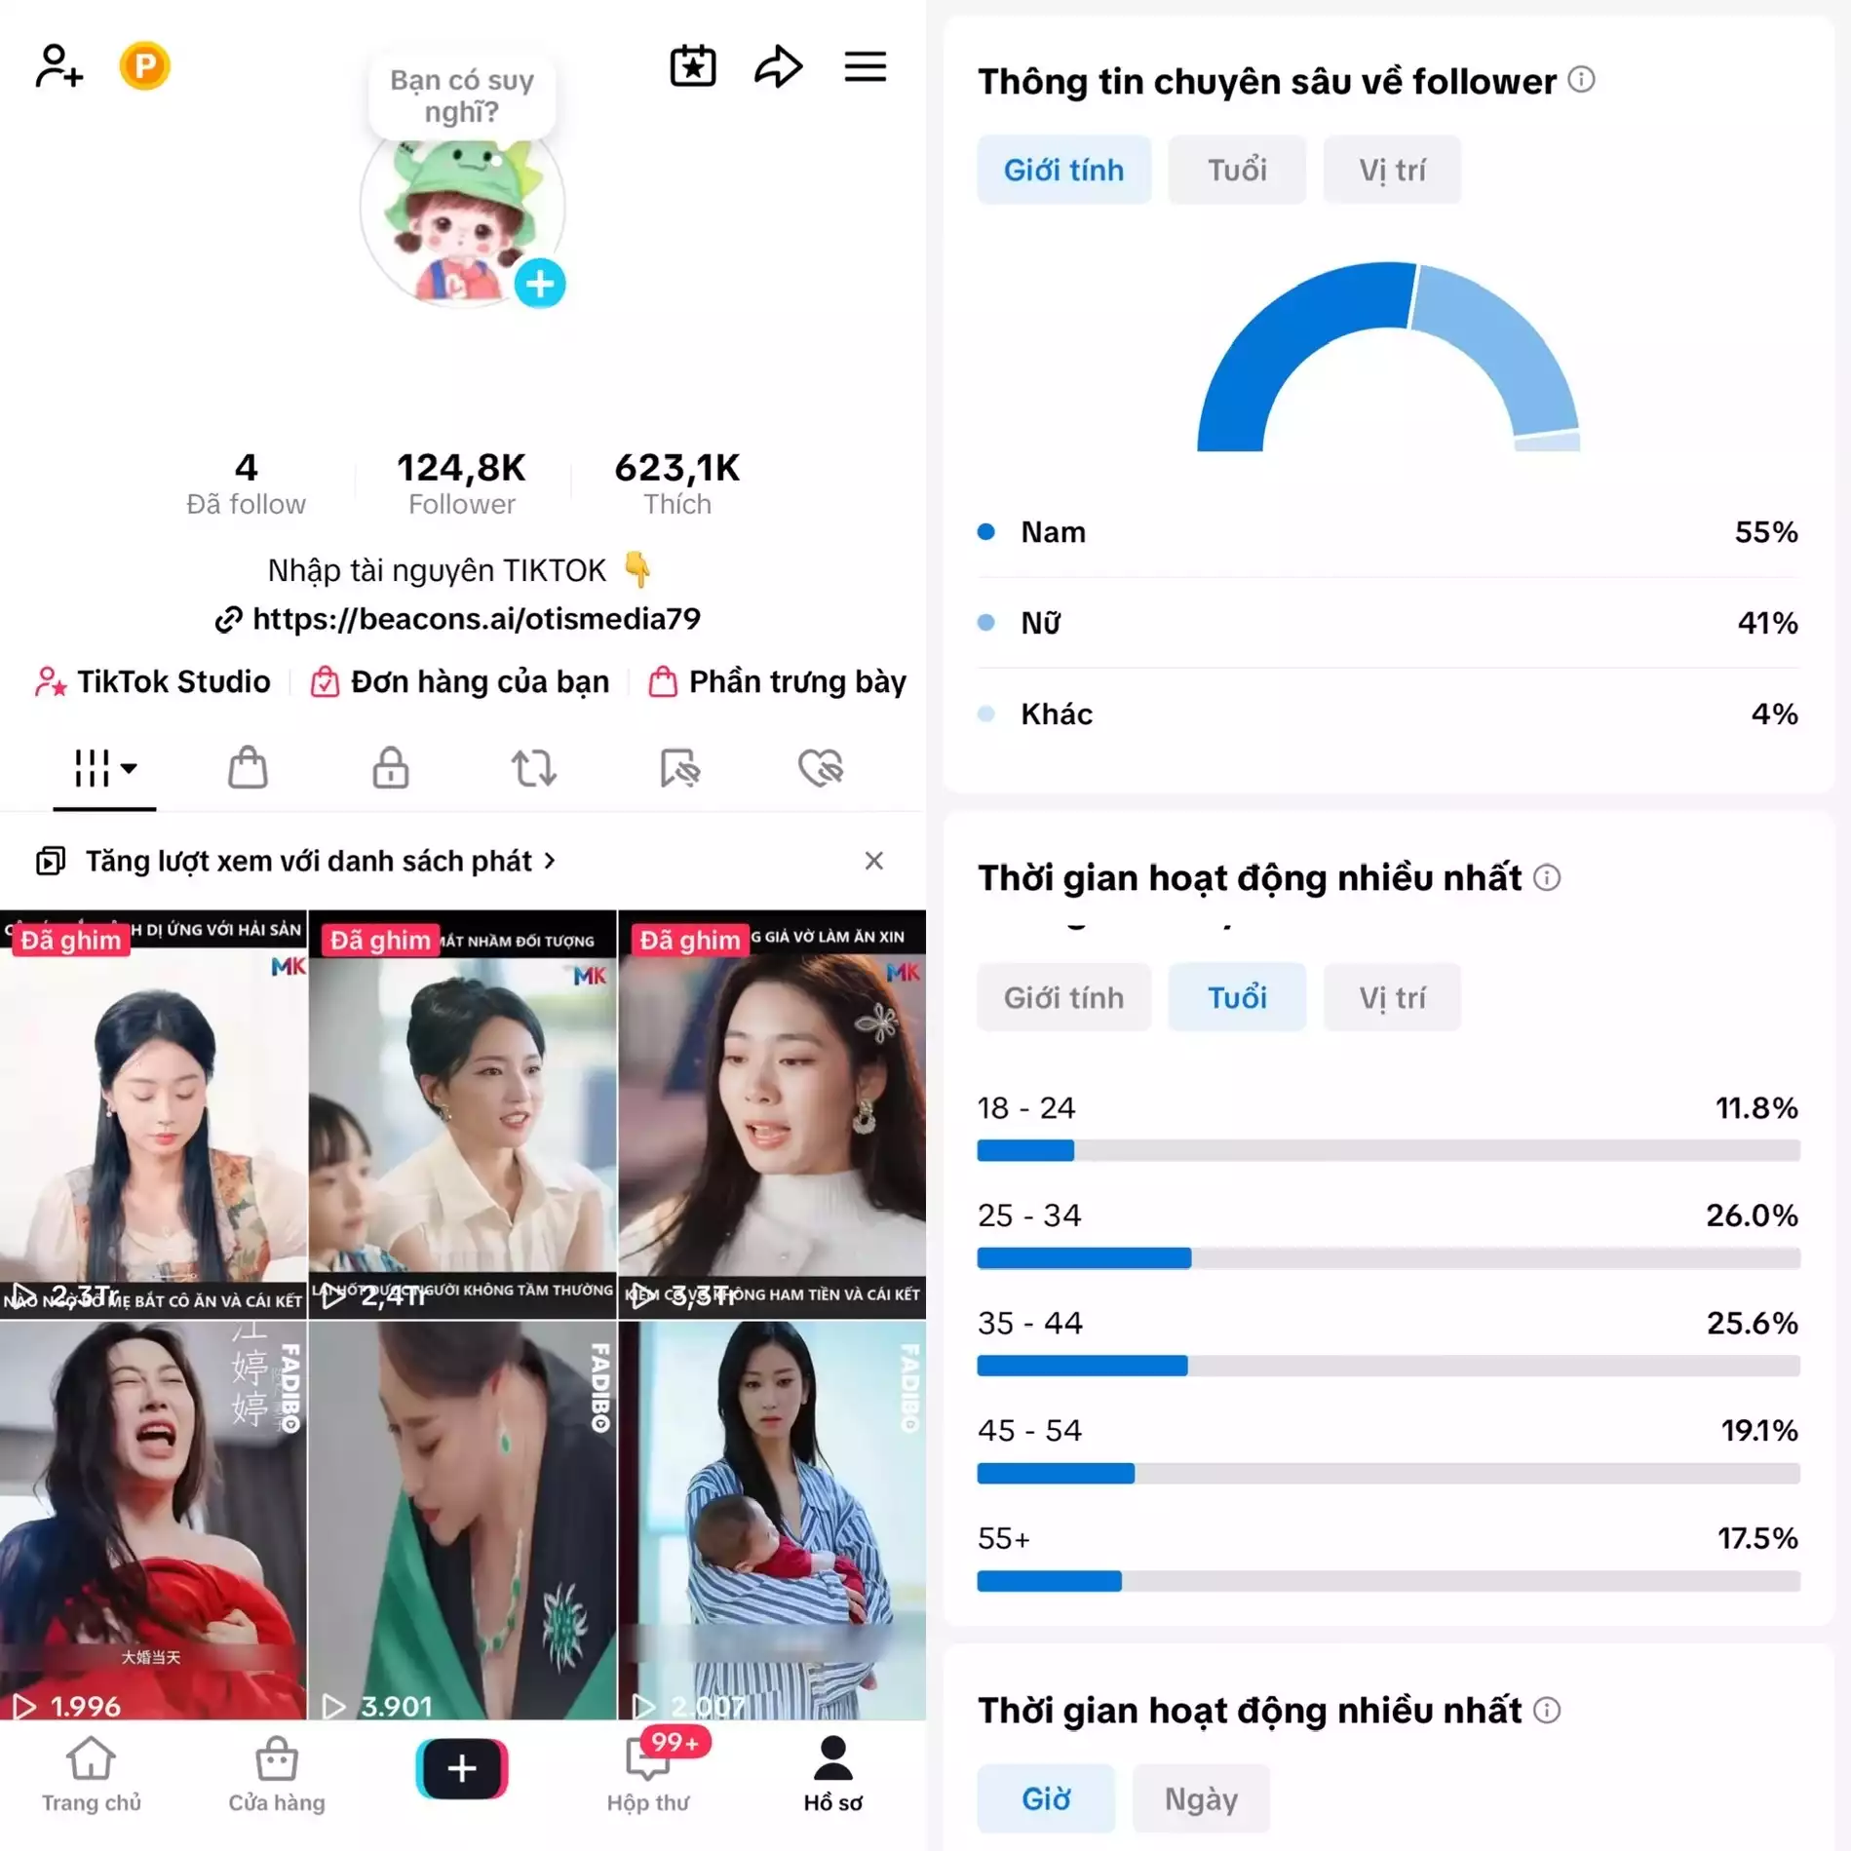Switch to Giờ activity view
Viewport: 1851px width, 1851px height.
click(x=1046, y=1798)
